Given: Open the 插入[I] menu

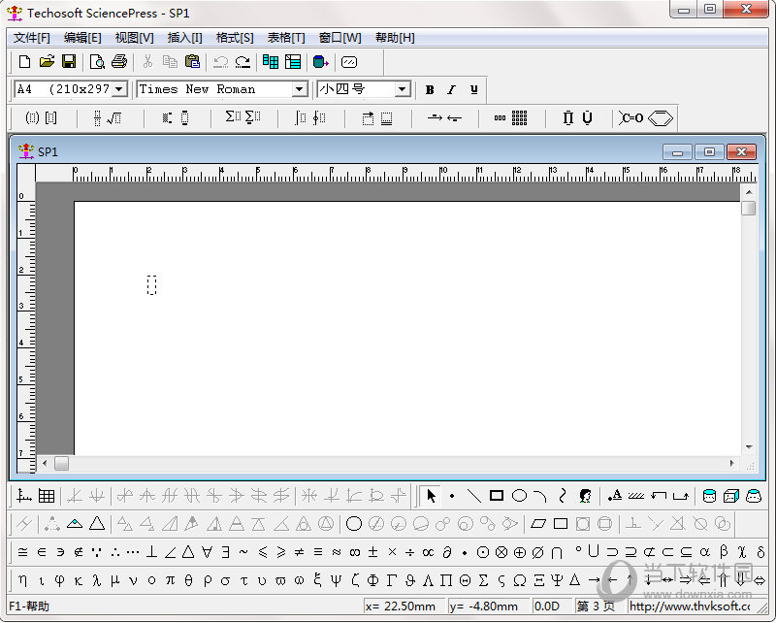Looking at the screenshot, I should tap(184, 38).
